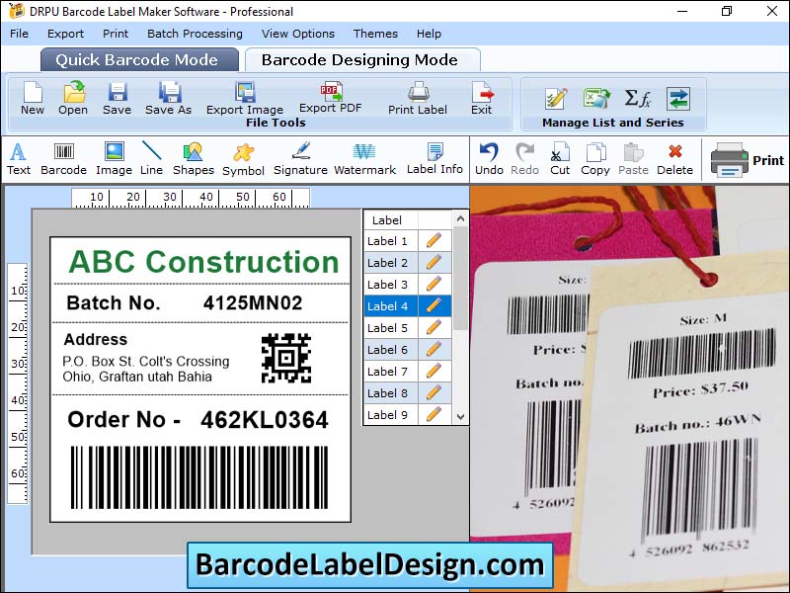The image size is (790, 593).
Task: Switch to Barcode Designing Mode tab
Action: pyautogui.click(x=359, y=59)
